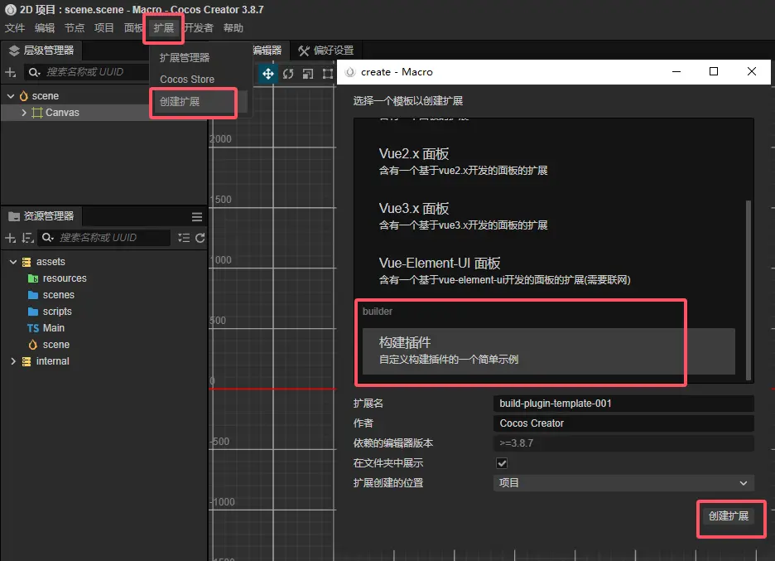Expand the internal database folder
The width and height of the screenshot is (775, 561).
pyautogui.click(x=13, y=361)
